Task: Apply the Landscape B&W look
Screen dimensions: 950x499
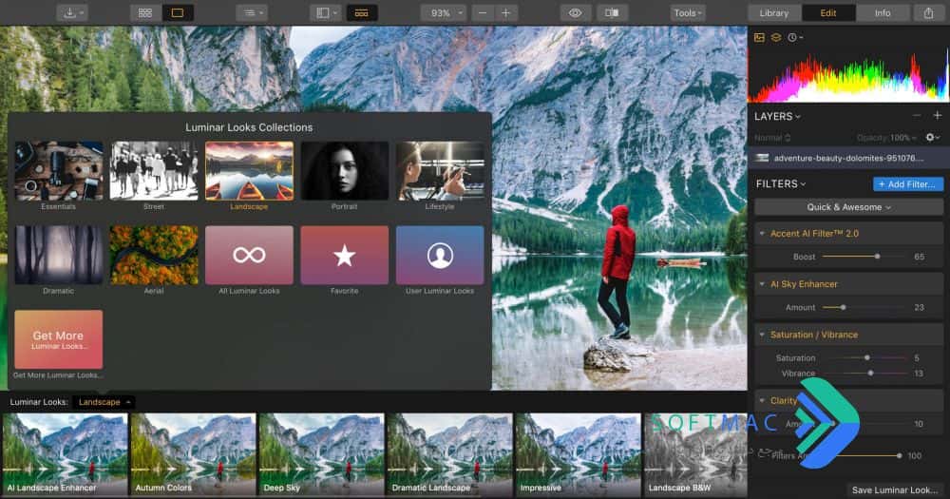Action: click(x=695, y=454)
